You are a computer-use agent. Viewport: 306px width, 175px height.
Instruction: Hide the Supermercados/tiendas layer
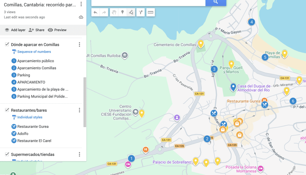7,154
